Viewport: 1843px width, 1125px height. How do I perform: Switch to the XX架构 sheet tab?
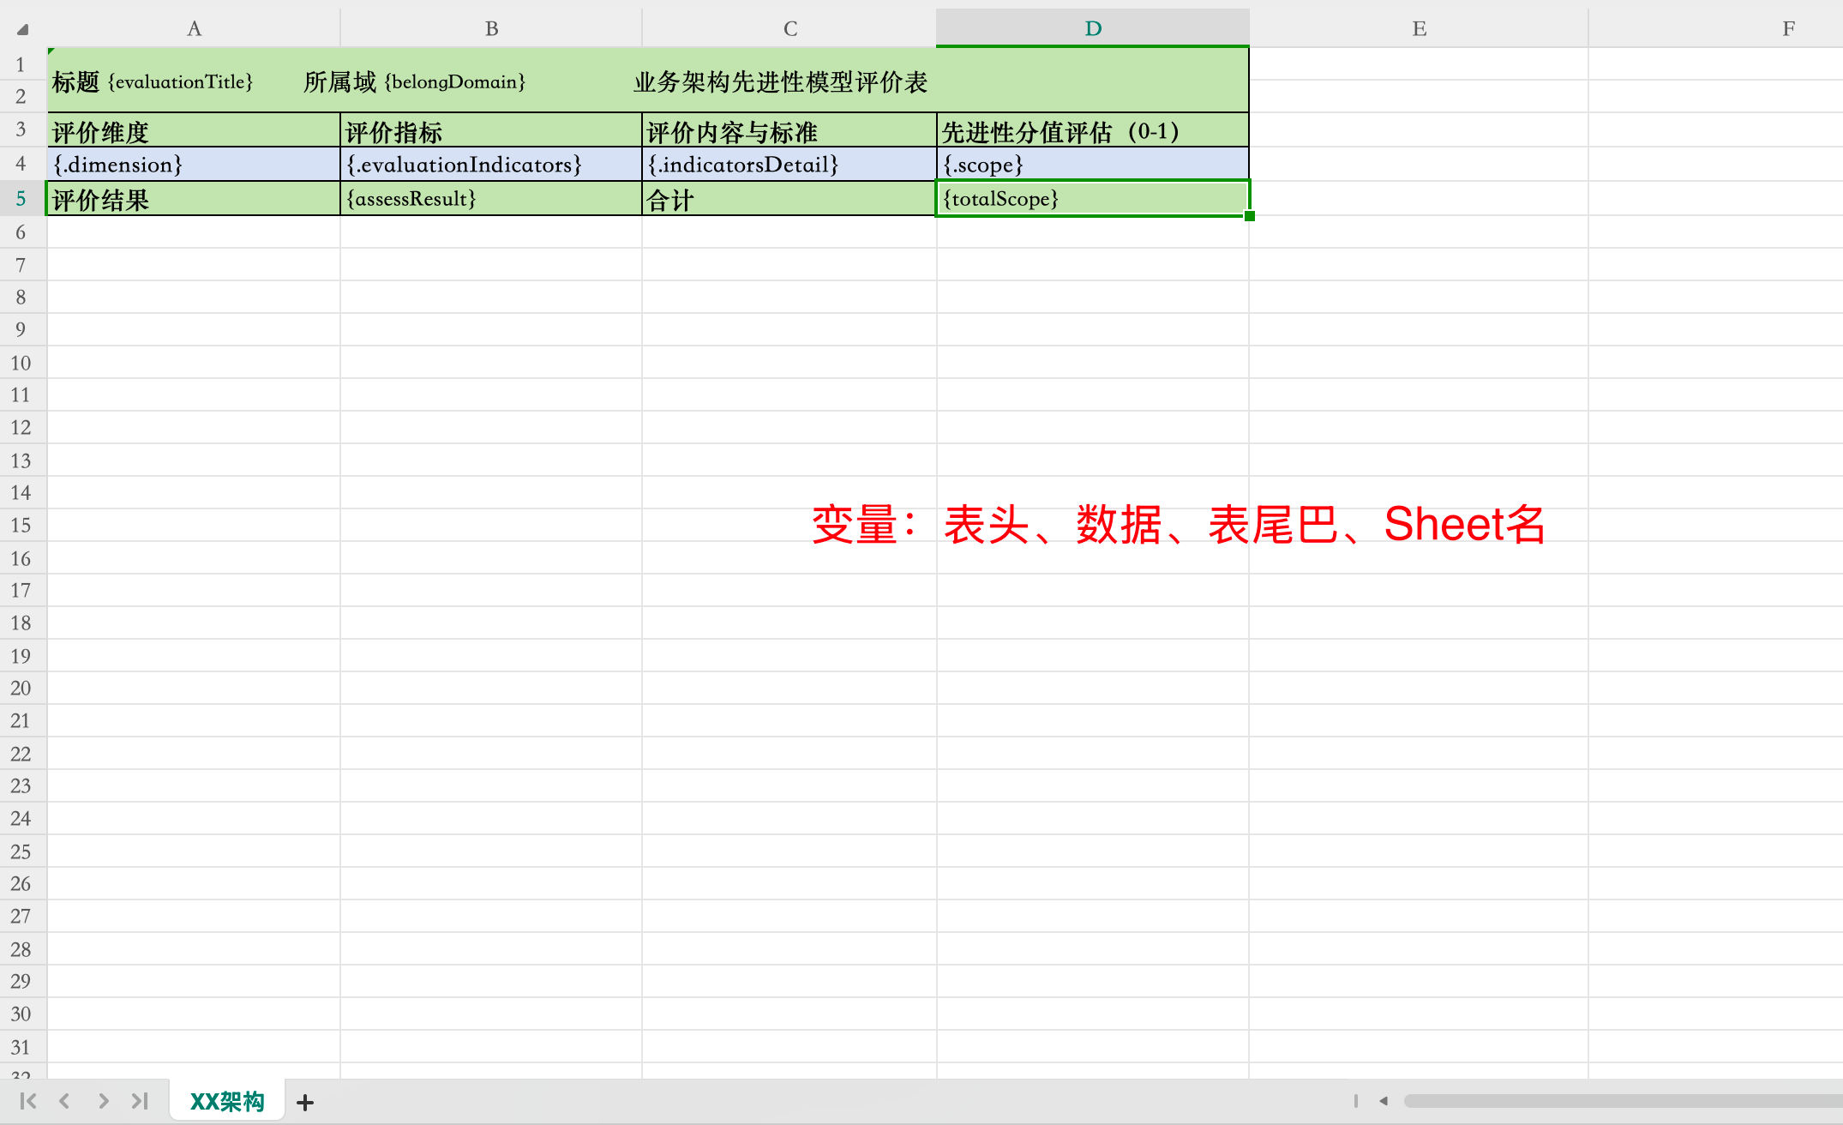(x=227, y=1101)
